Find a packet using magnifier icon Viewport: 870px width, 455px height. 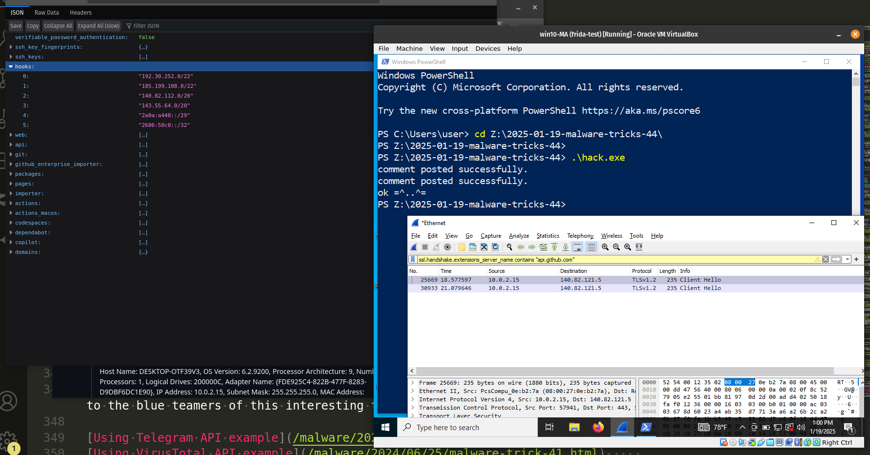509,247
